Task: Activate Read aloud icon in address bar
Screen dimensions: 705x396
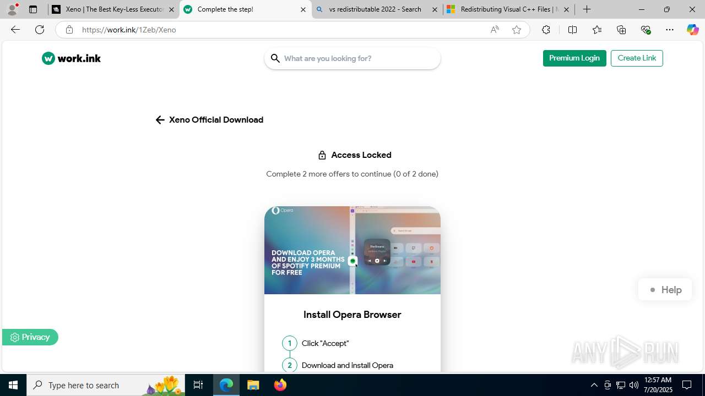Action: pos(495,30)
